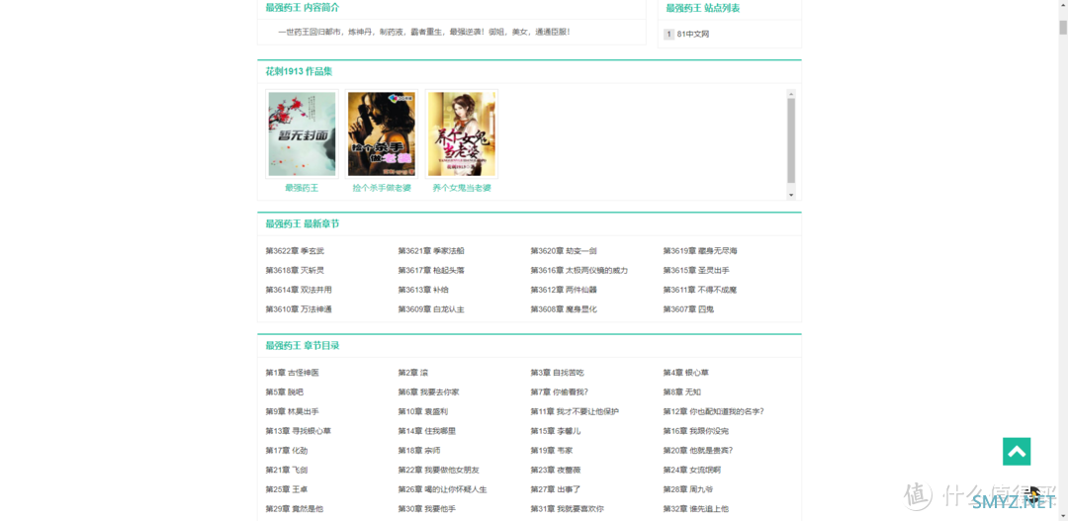Open chapter 第3619章 藏身无尽海
Viewport: 1068px width, 521px height.
click(700, 251)
